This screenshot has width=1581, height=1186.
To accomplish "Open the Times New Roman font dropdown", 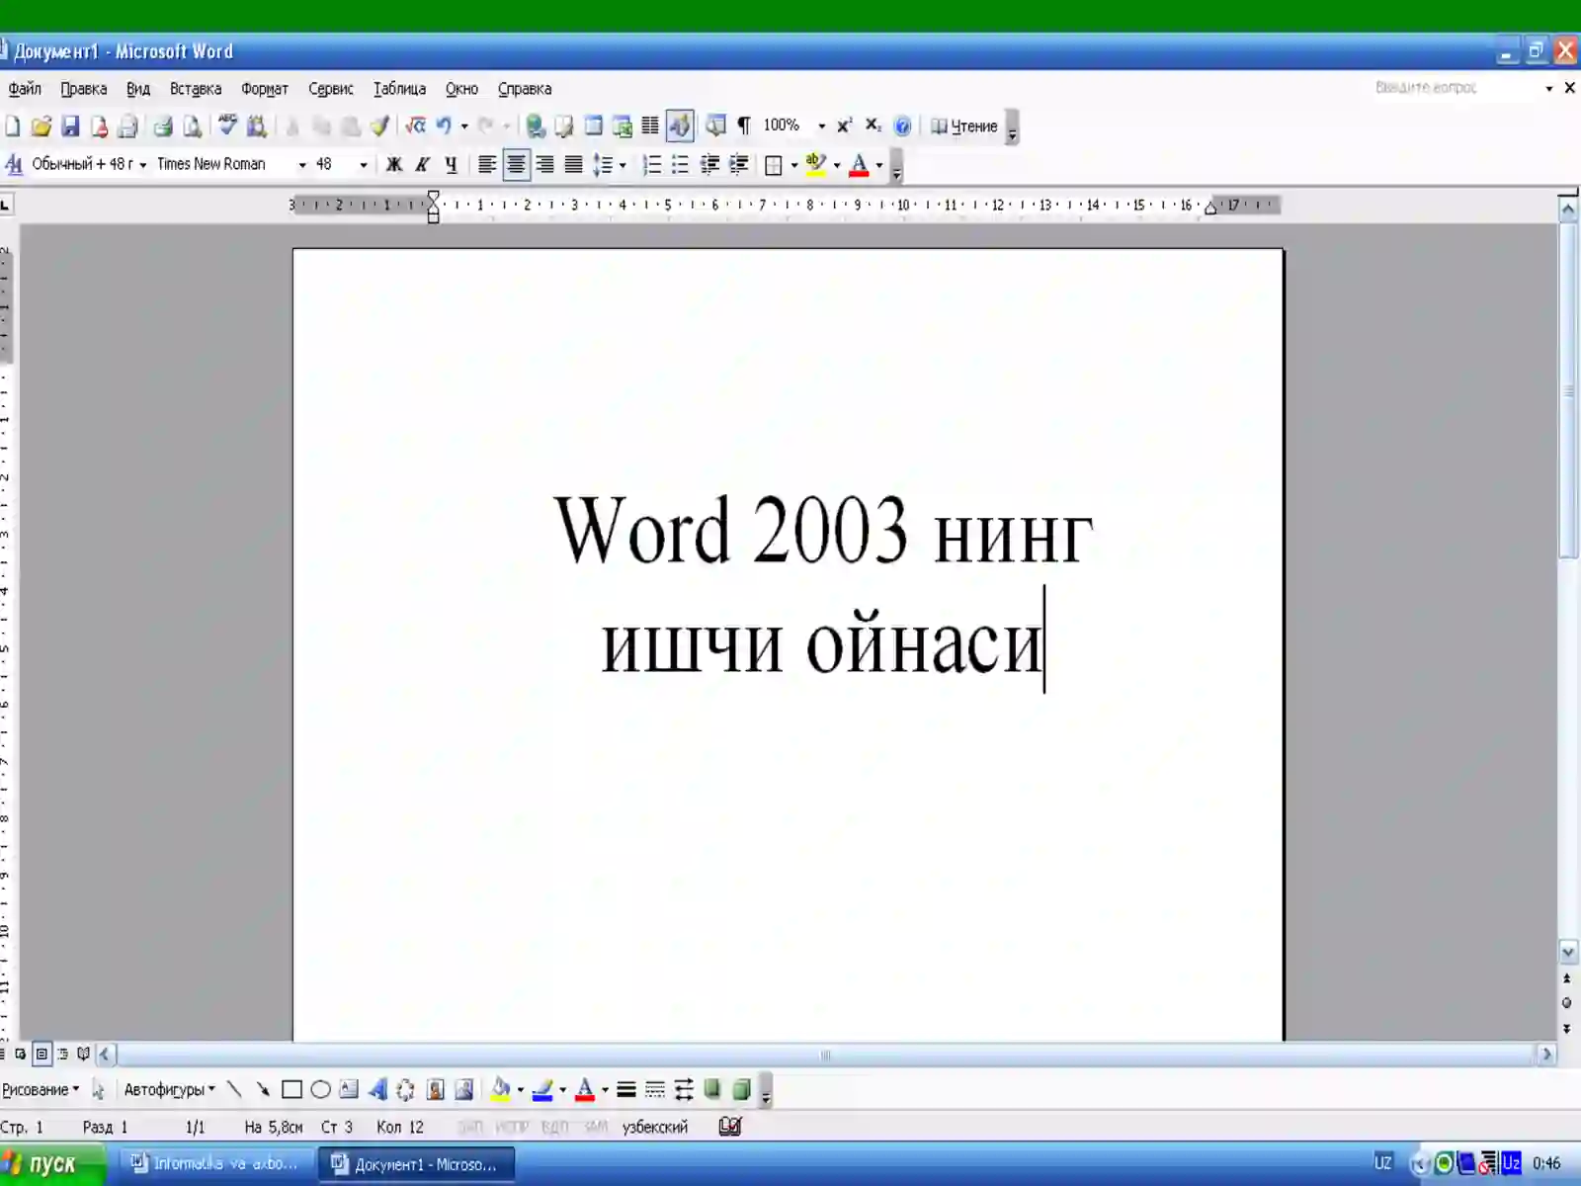I will 302,165.
